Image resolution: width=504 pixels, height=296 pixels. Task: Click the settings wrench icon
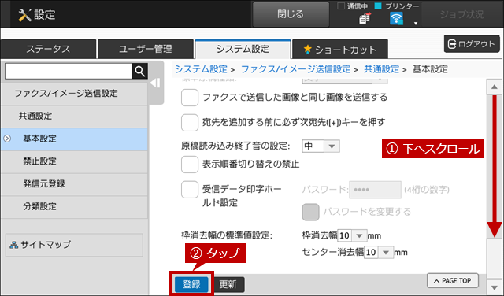click(24, 15)
